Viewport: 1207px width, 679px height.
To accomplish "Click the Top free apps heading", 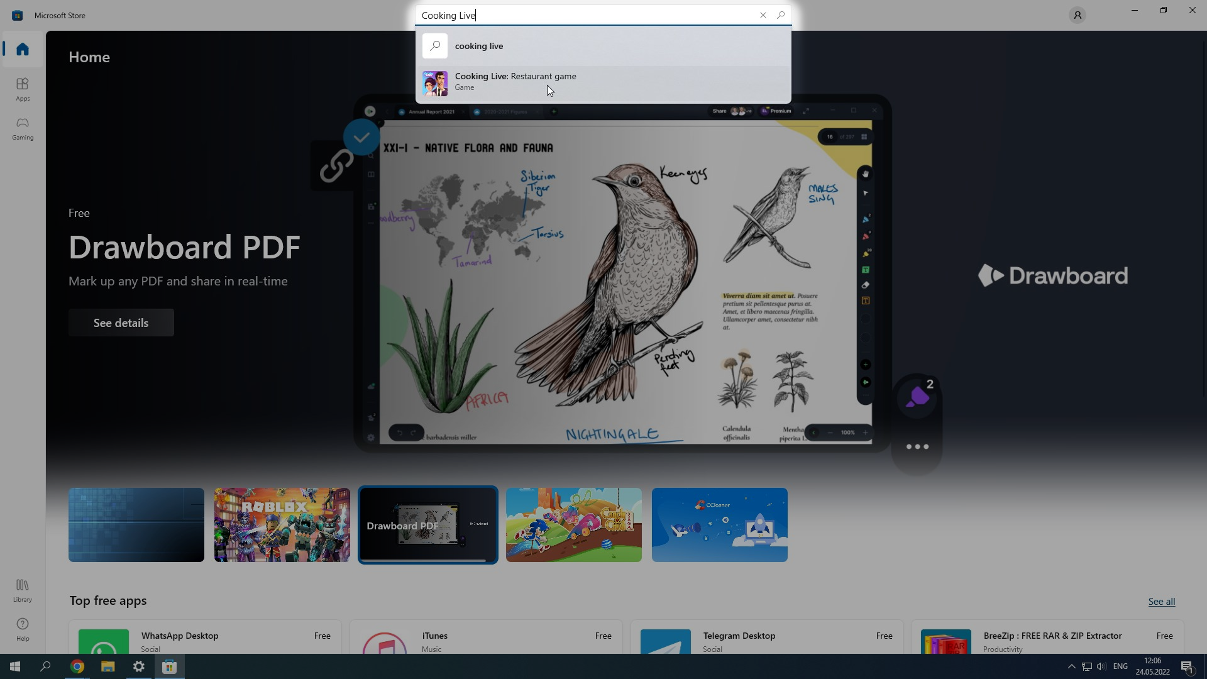I will (108, 600).
